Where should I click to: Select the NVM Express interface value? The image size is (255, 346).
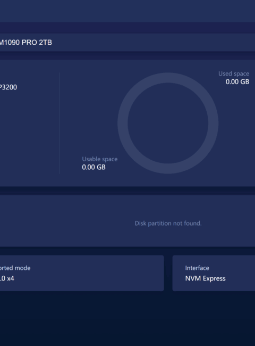point(205,278)
